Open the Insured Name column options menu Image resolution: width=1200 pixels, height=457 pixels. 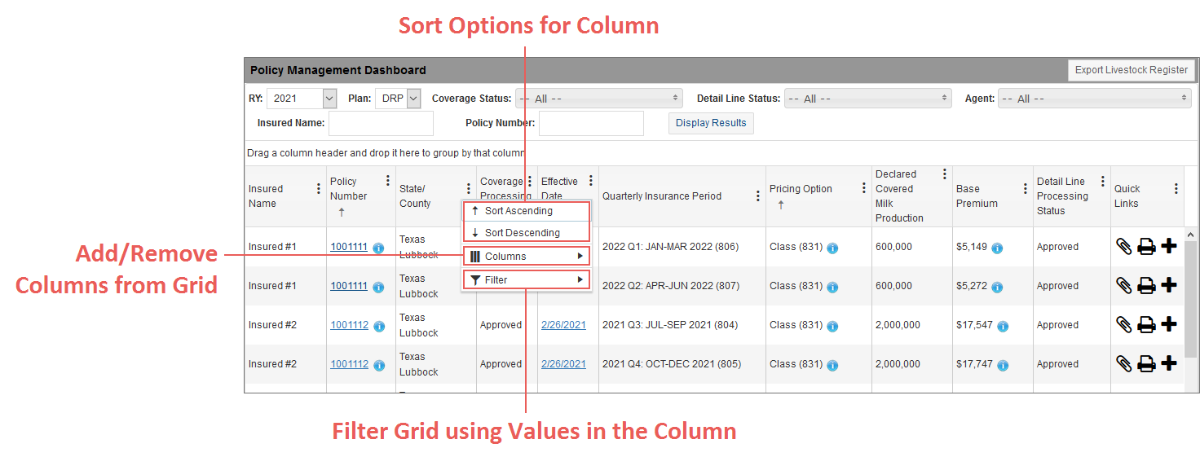point(318,188)
